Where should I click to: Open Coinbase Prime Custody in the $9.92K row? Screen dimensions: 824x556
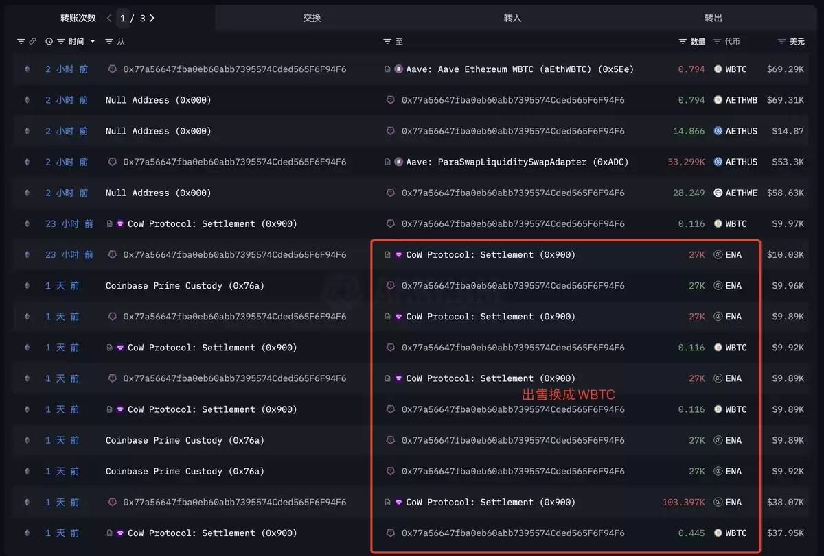(x=185, y=471)
